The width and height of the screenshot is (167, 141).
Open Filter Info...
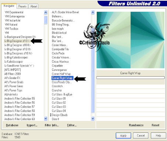click(52, 125)
